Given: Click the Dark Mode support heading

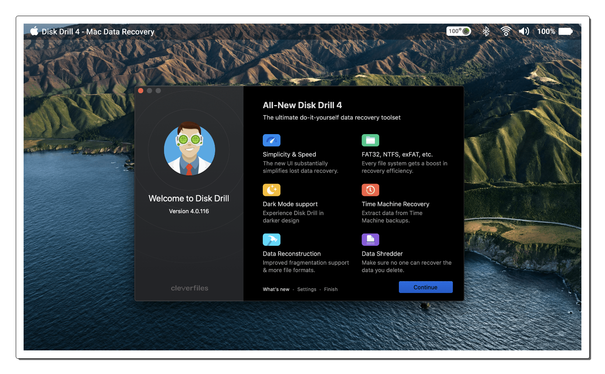Looking at the screenshot, I should tap(290, 204).
